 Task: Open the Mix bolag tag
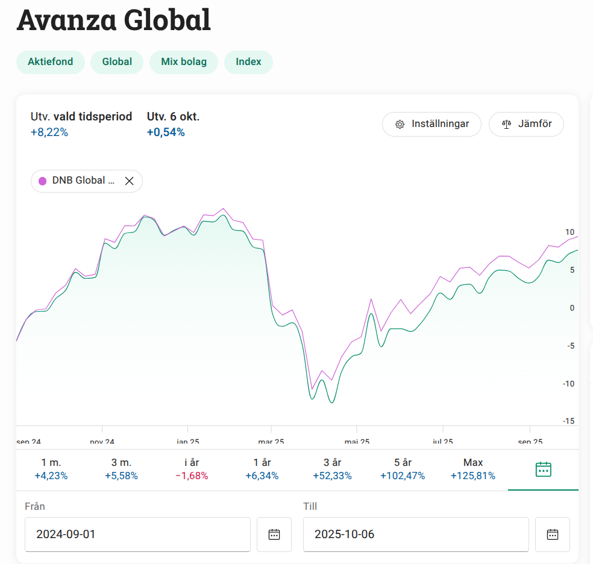tap(184, 62)
